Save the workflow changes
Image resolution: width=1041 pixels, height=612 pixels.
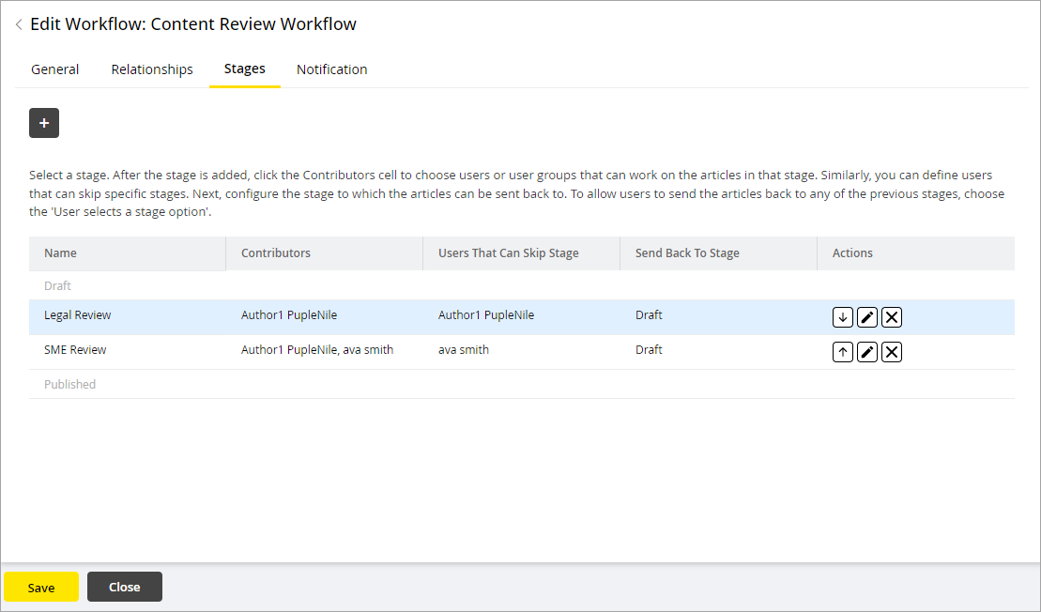[41, 588]
